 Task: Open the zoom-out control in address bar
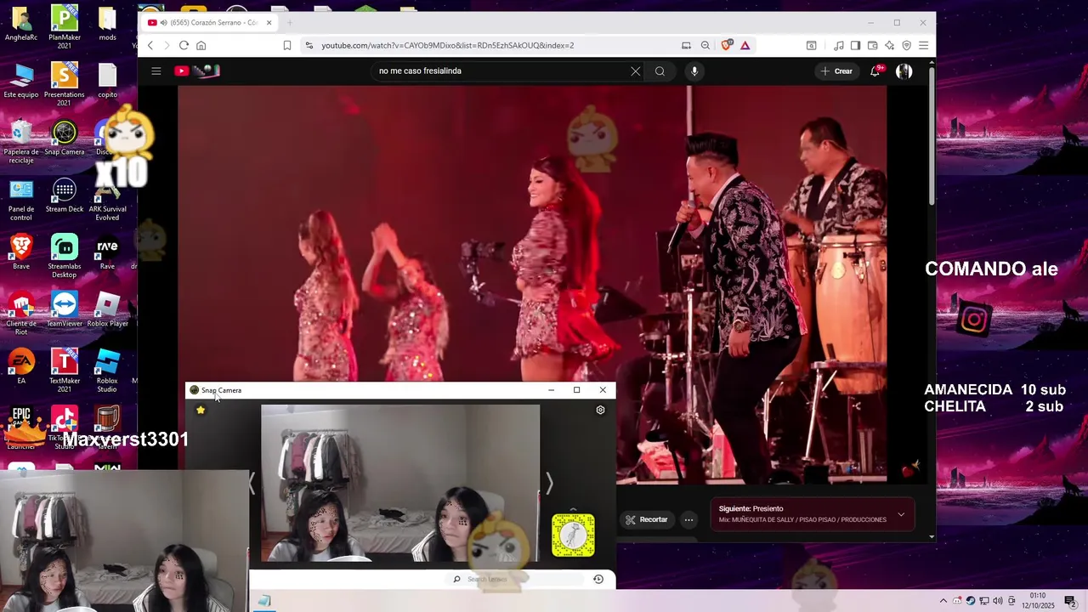click(705, 46)
